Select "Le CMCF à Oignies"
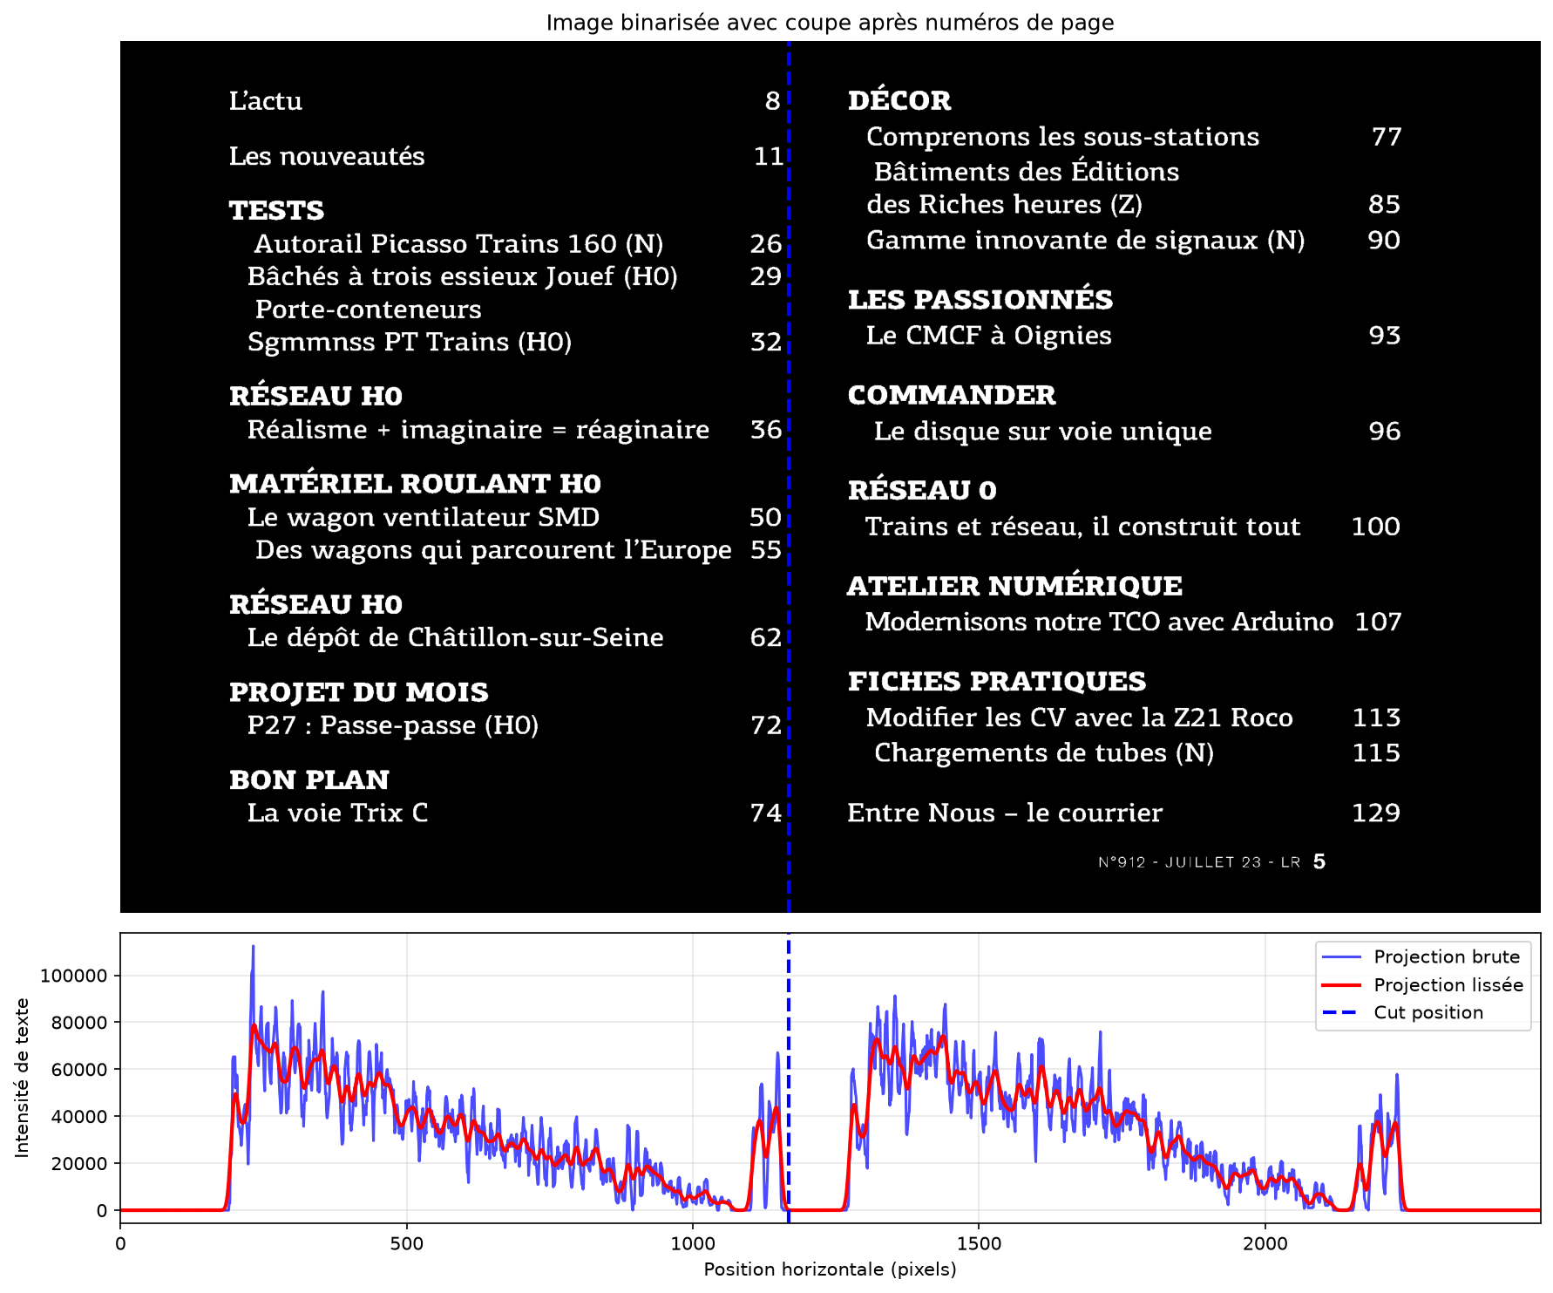Screen dimensions: 1553x1293 tap(988, 336)
